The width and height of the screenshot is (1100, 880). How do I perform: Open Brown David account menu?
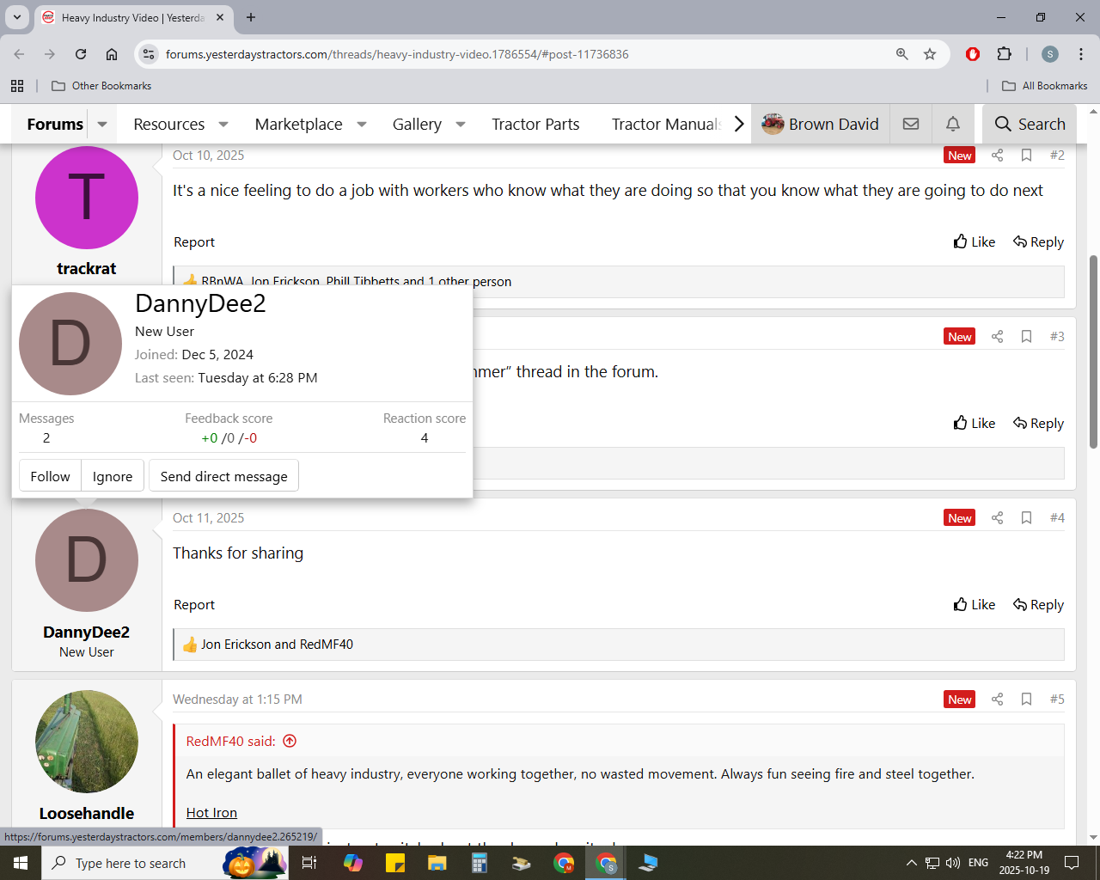820,124
